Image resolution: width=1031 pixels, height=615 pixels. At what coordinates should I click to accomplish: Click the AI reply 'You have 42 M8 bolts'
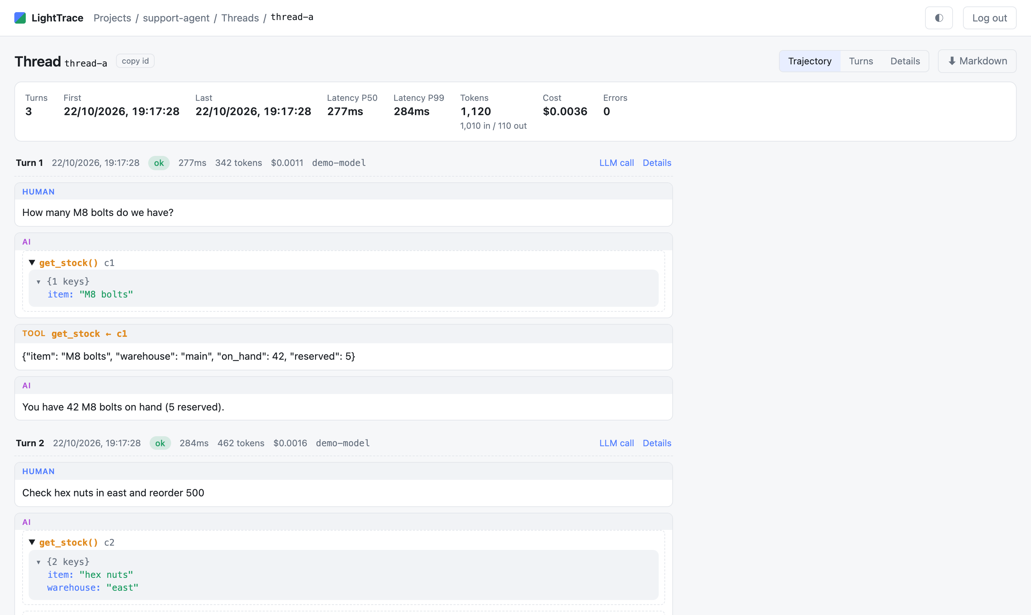(x=123, y=407)
